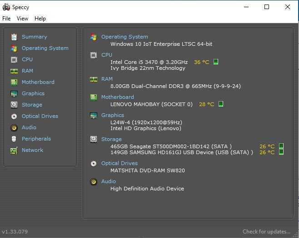Viewport: 299px width, 238px height.
Task: Open the Help menu
Action: click(40, 19)
